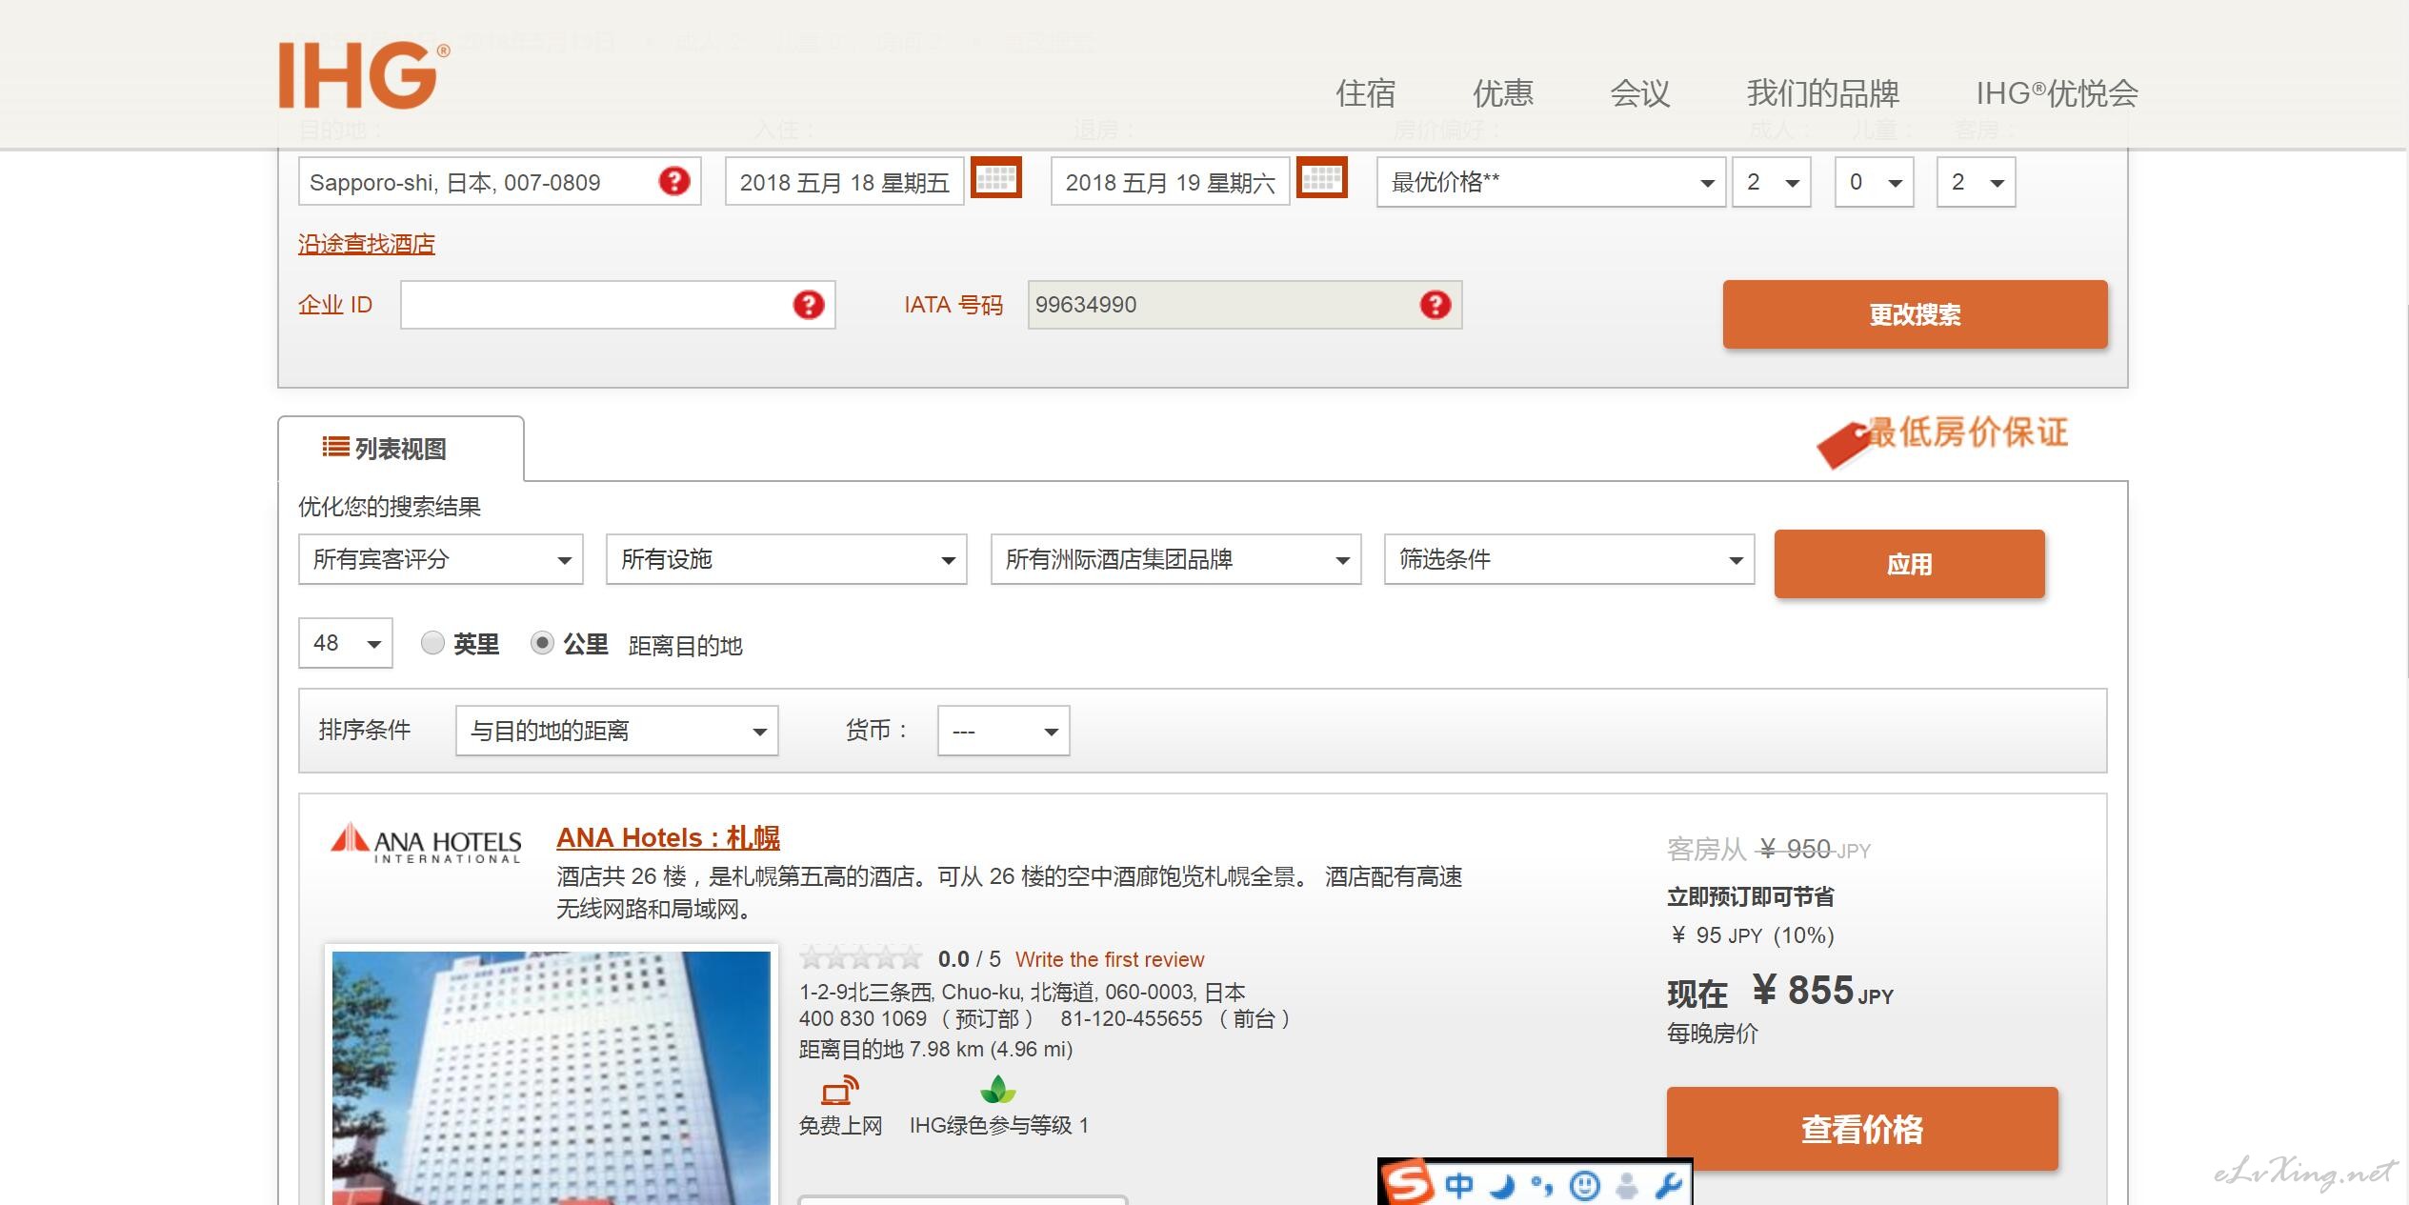
Task: Switch to the 列表视图 tab
Action: [x=401, y=449]
